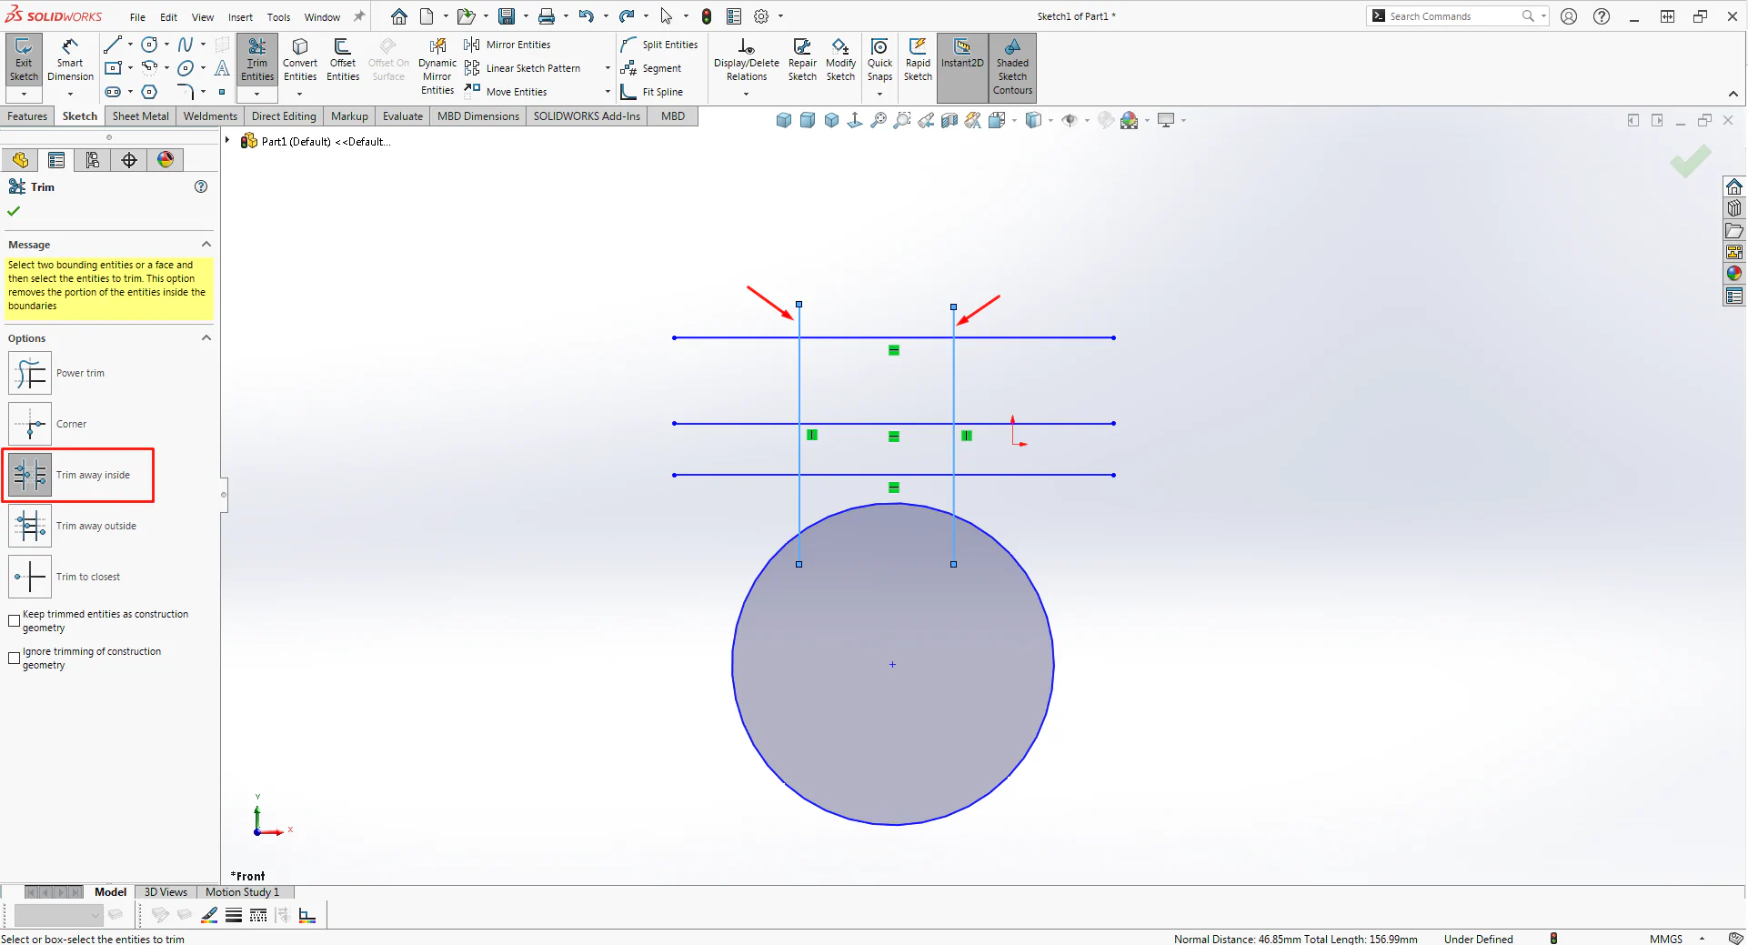Open the Insert menu
This screenshot has width=1748, height=945.
coord(240,17)
